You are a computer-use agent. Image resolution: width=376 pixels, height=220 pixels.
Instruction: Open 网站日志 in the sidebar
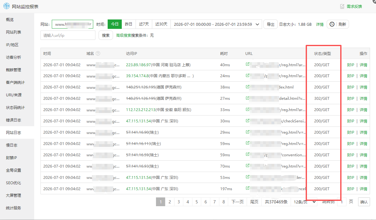pos(17,132)
